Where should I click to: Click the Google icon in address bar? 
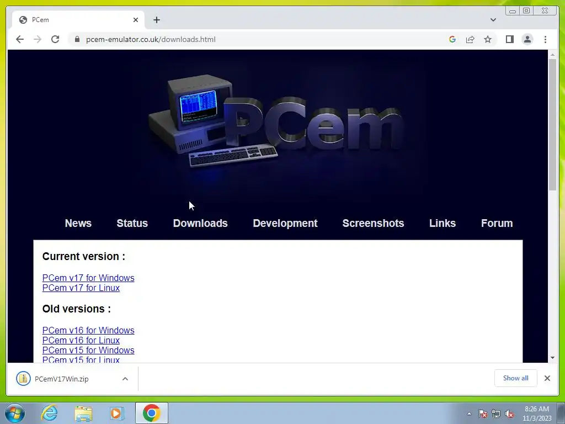point(452,39)
